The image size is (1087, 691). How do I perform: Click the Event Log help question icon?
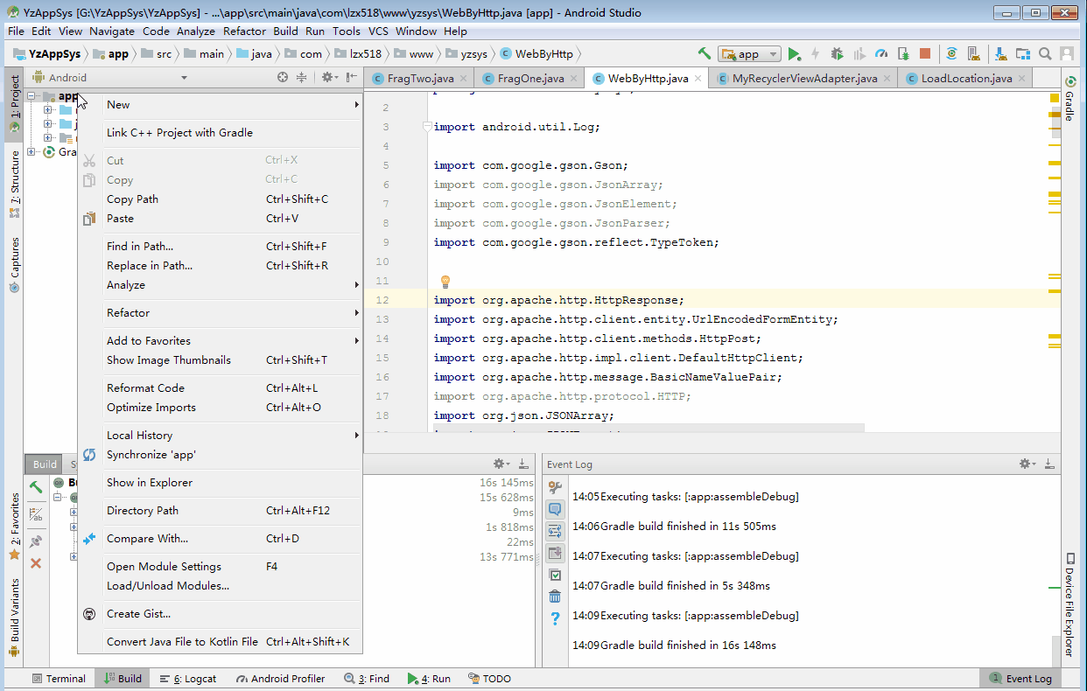(555, 618)
